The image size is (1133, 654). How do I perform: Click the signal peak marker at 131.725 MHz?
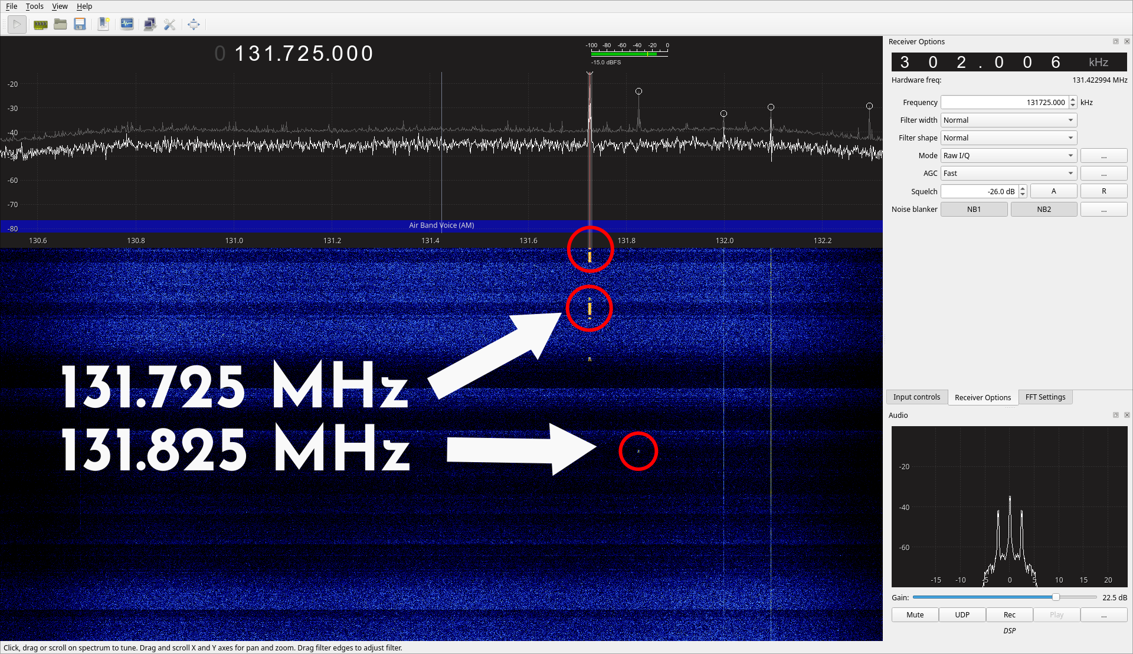pos(590,72)
